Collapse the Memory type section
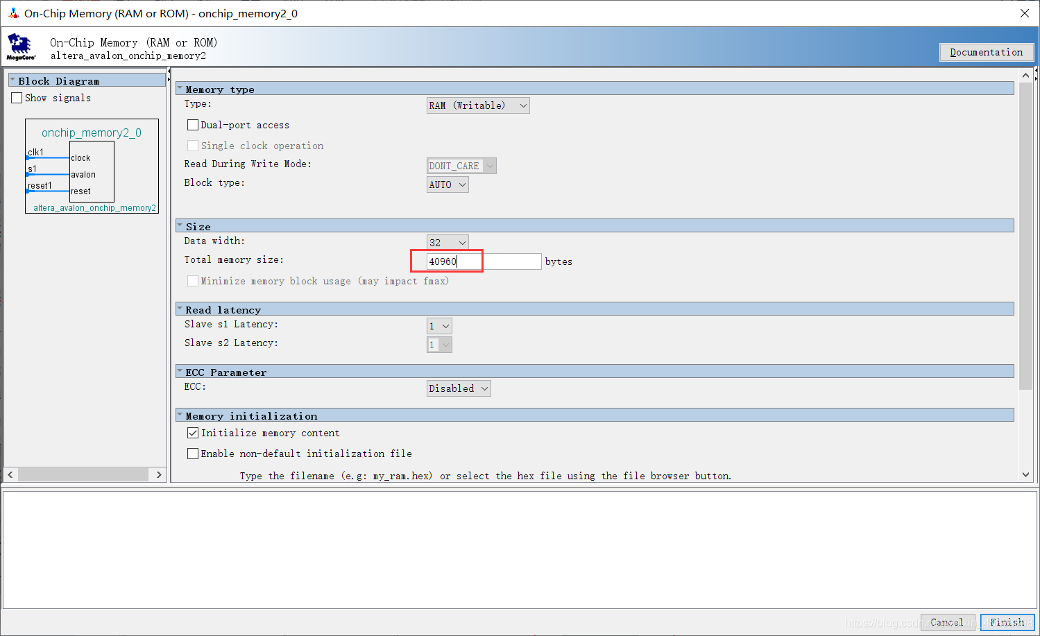The image size is (1040, 636). (180, 89)
